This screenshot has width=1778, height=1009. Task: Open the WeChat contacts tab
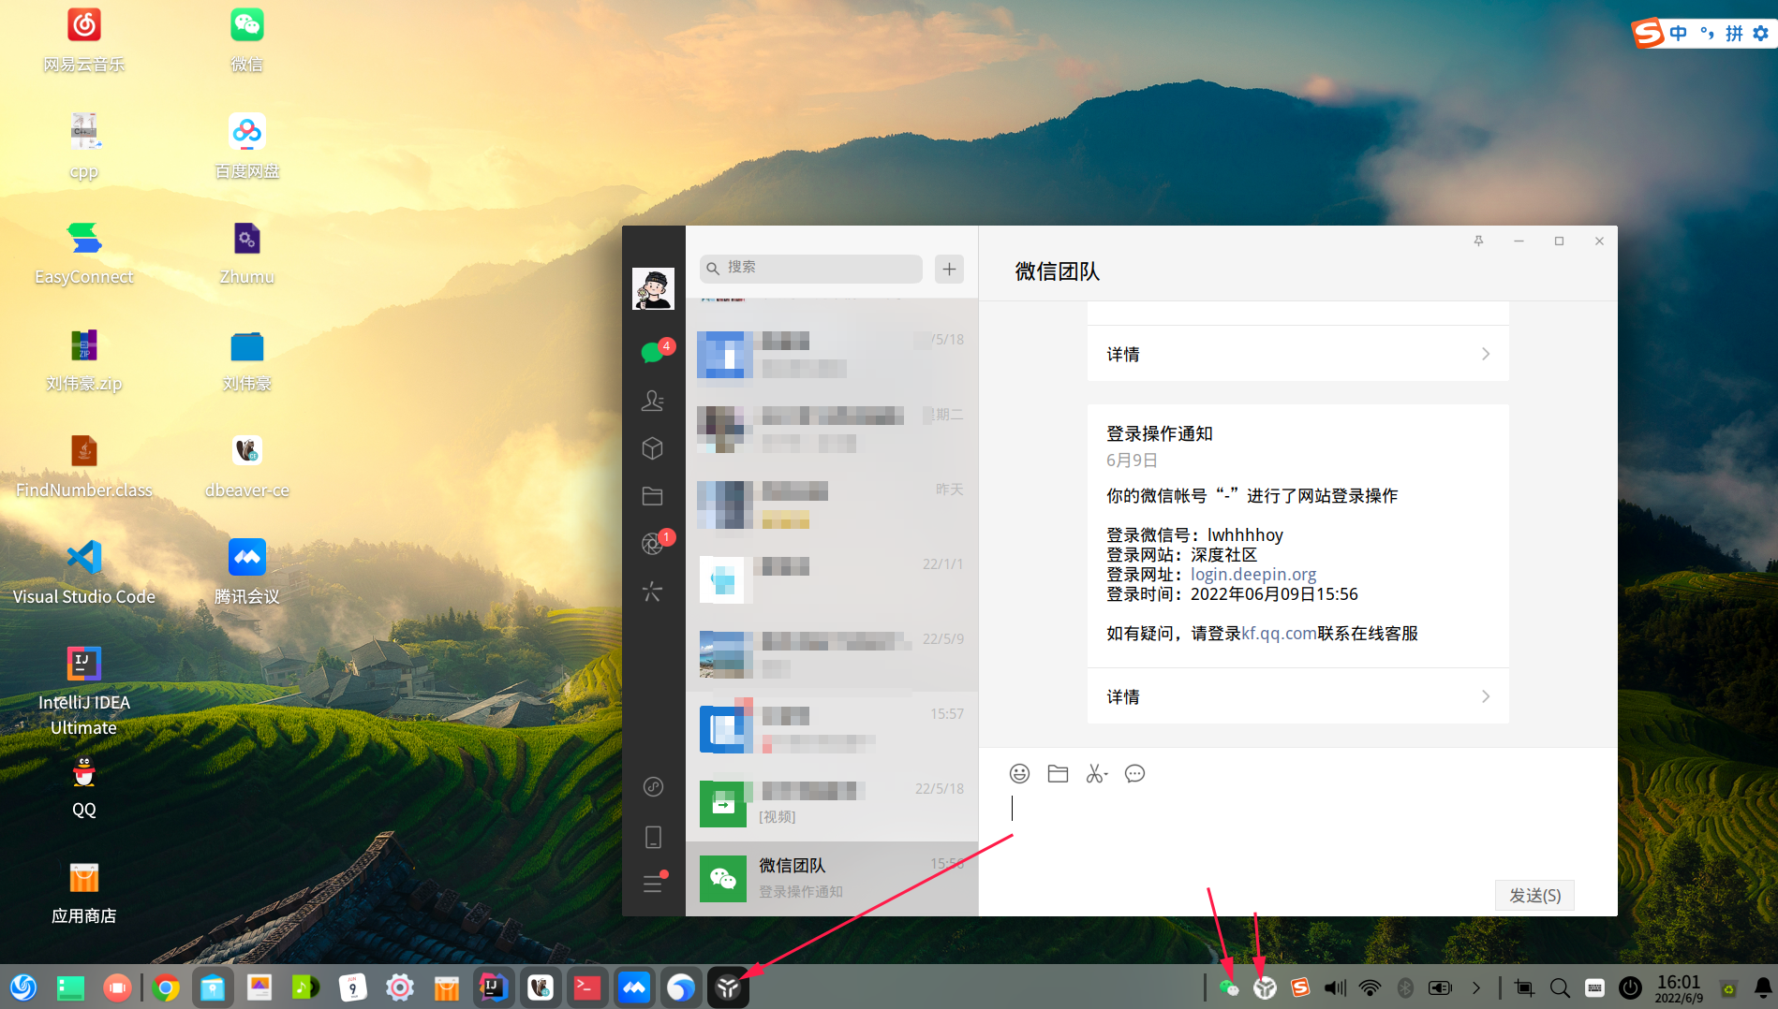pyautogui.click(x=653, y=401)
